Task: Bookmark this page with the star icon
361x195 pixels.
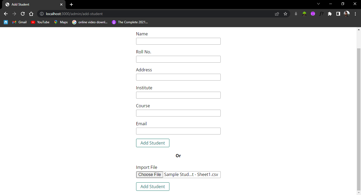Action: click(x=285, y=14)
